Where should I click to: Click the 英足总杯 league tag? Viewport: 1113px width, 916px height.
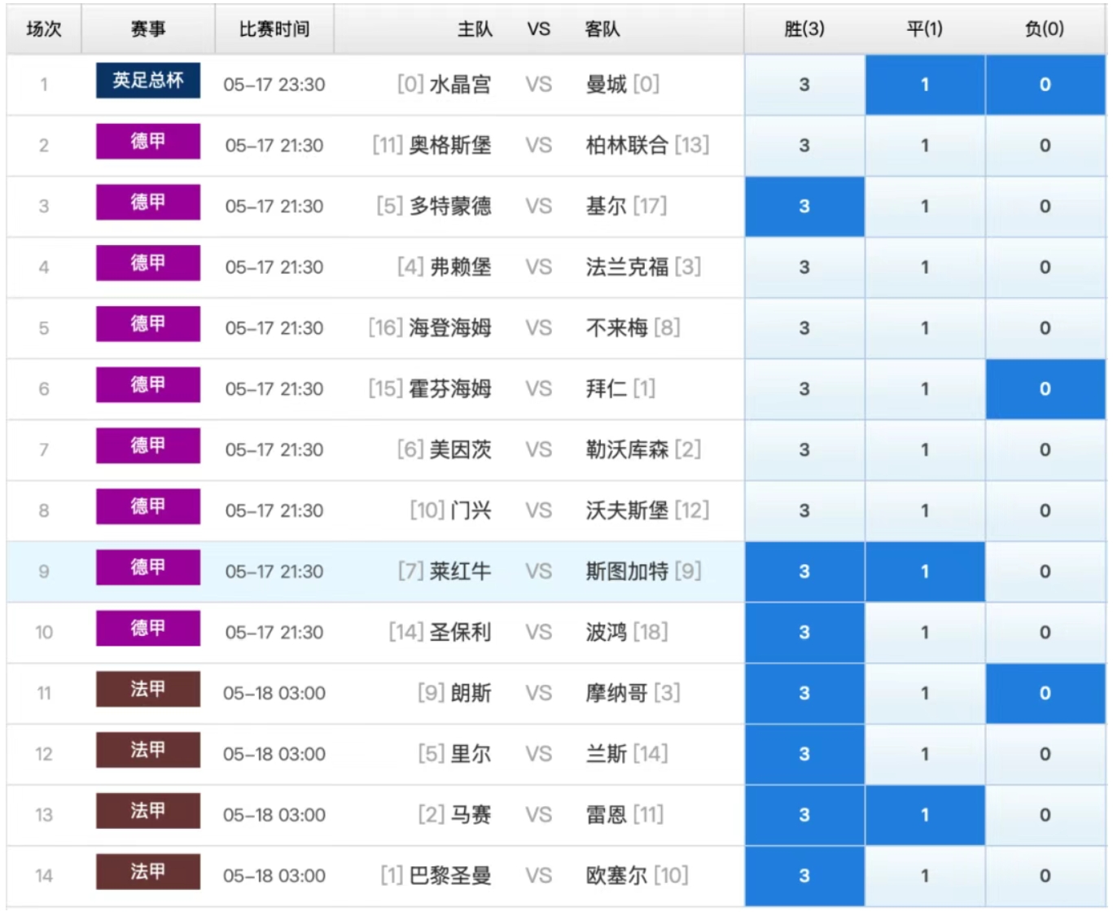coord(148,81)
